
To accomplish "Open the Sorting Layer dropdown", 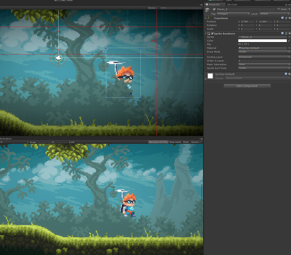I will pos(264,57).
